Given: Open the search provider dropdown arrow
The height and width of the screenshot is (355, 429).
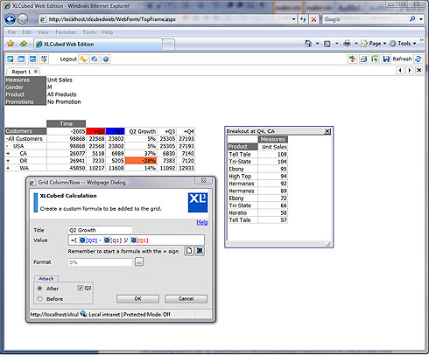Looking at the screenshot, I should (x=421, y=19).
